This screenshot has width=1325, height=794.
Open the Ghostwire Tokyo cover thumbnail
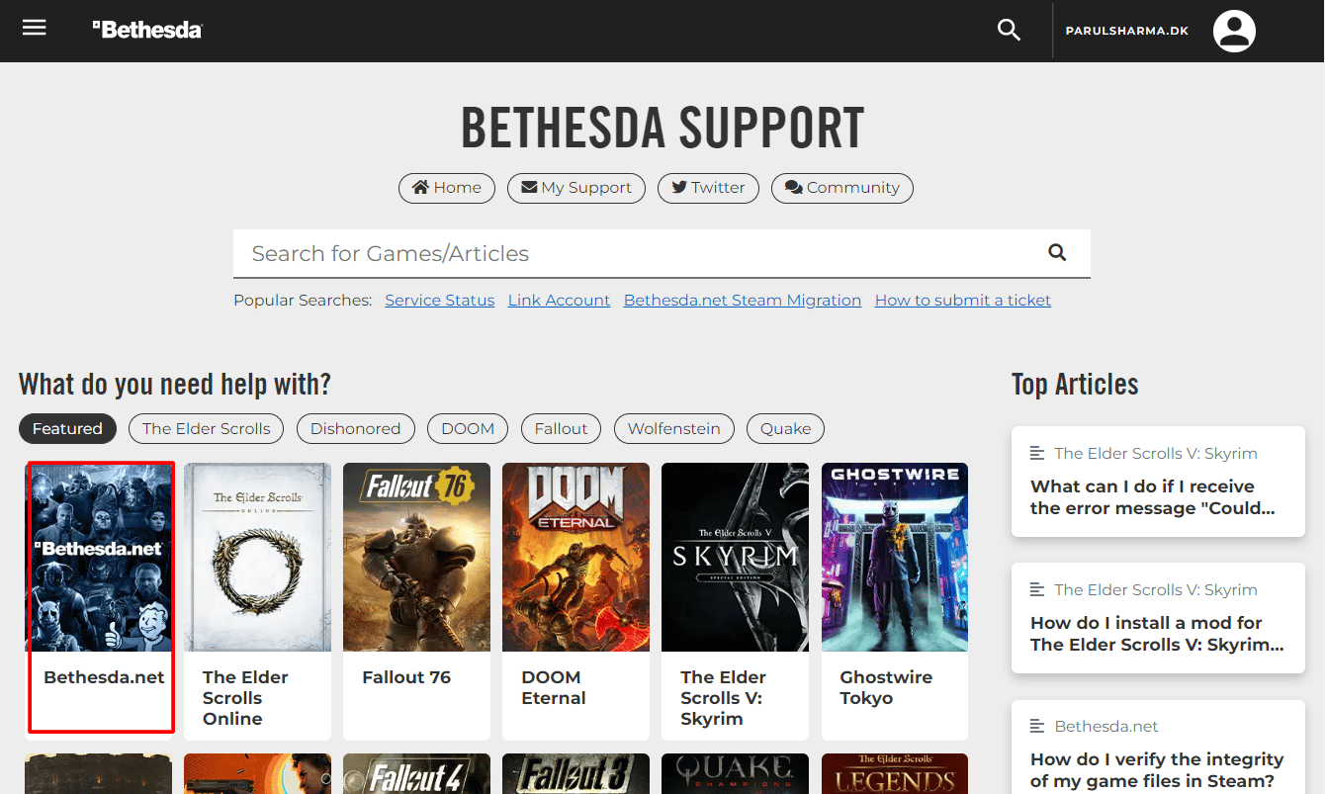tap(895, 557)
